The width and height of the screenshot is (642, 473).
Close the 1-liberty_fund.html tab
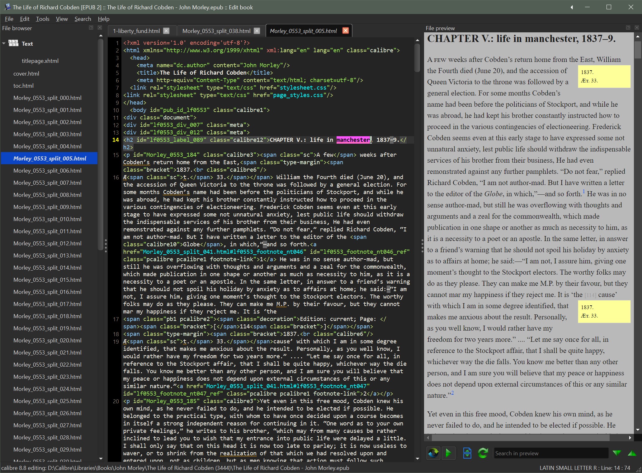[x=166, y=31]
